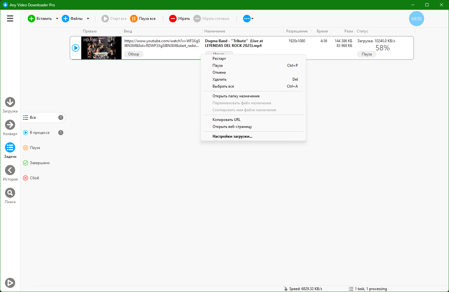The height and width of the screenshot is (292, 449).
Task: Click the blue Файлы add icon
Action: click(65, 19)
